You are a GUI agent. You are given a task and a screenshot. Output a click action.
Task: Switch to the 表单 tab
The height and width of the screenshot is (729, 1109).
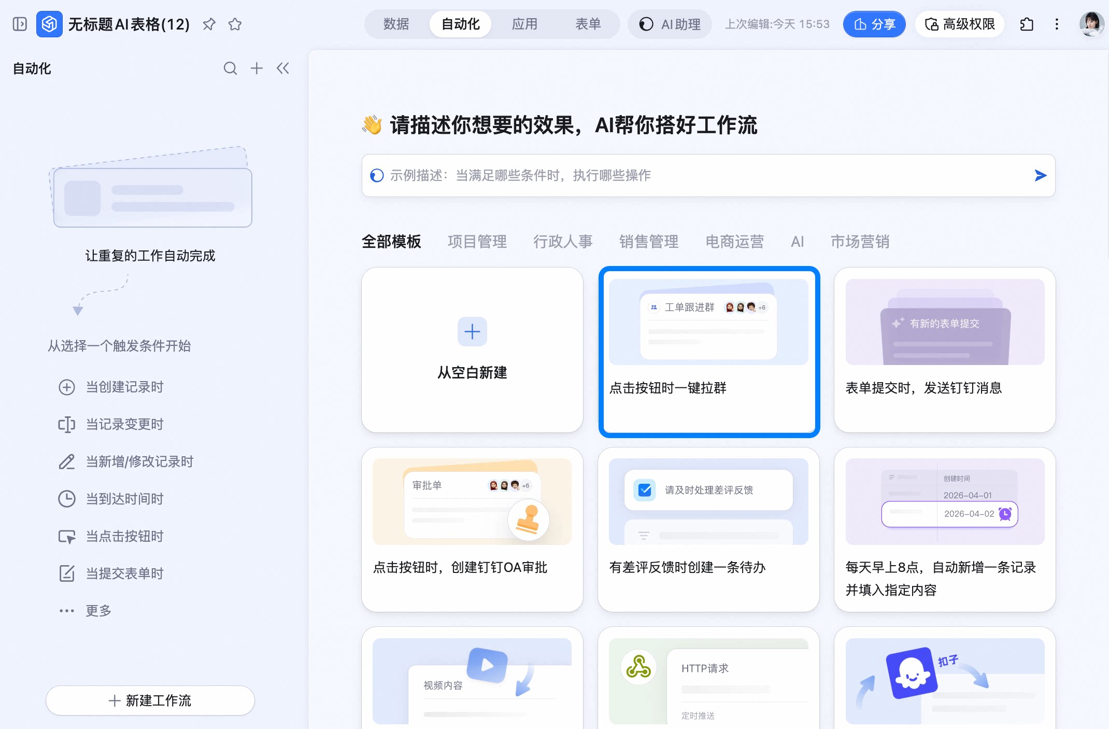(x=588, y=24)
